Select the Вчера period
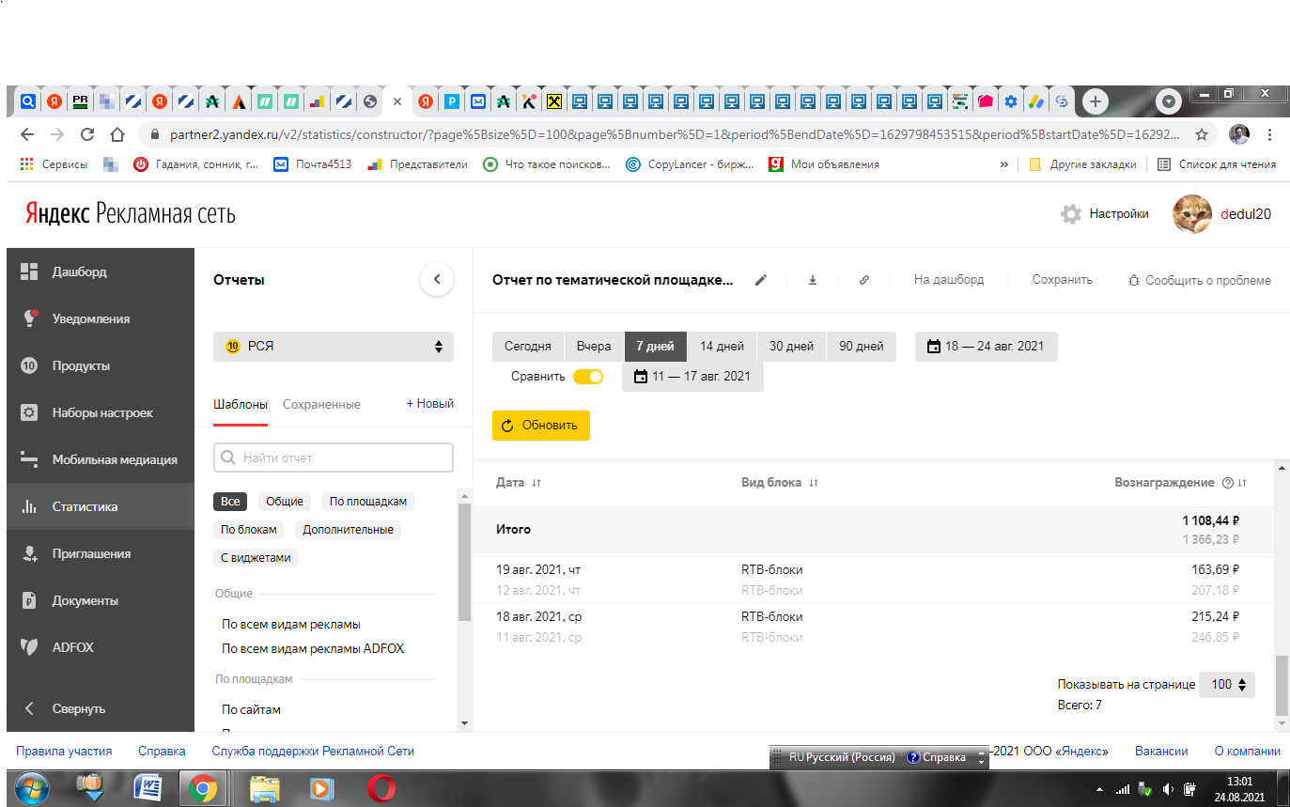The width and height of the screenshot is (1290, 807). (595, 347)
